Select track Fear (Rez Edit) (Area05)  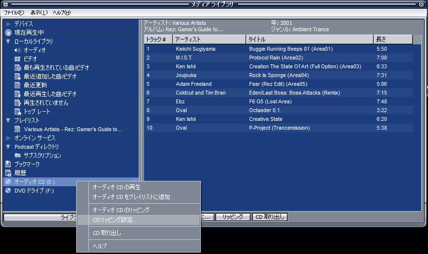coord(278,84)
